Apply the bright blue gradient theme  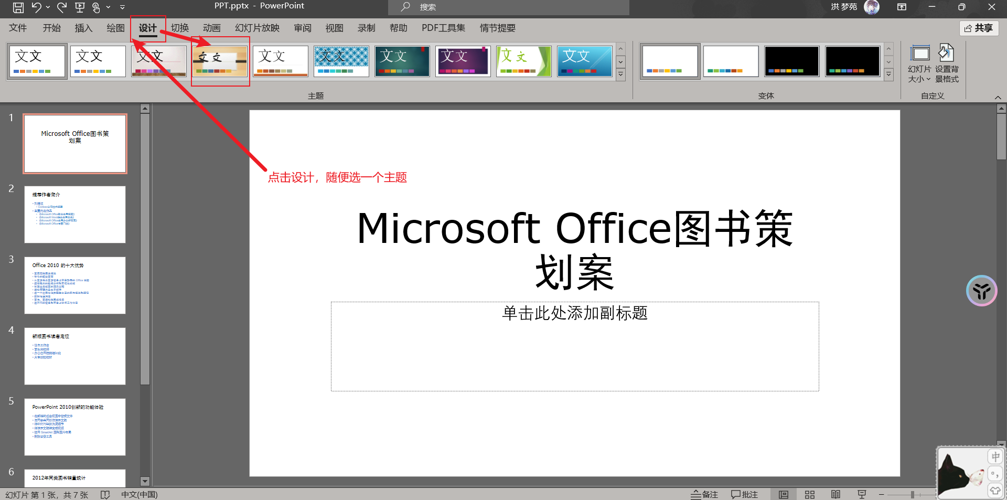tap(585, 61)
